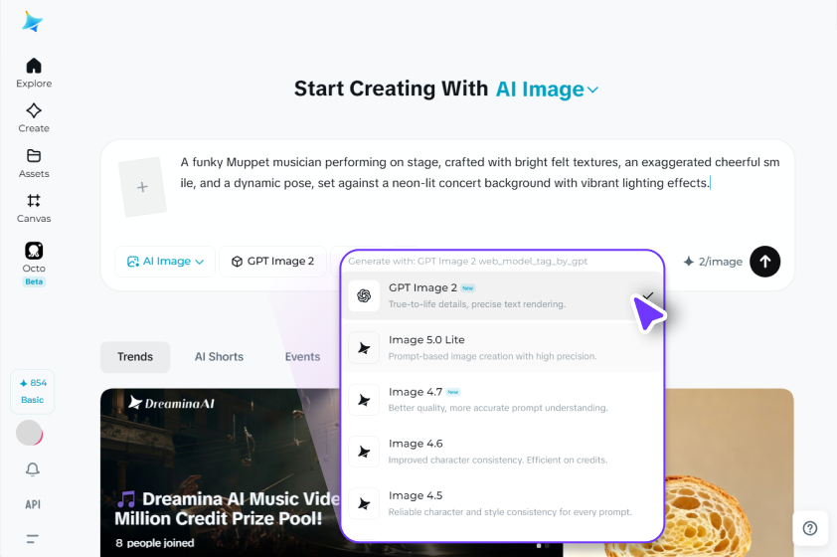Click the Dreamina icon beside Image 4.7

click(x=364, y=400)
